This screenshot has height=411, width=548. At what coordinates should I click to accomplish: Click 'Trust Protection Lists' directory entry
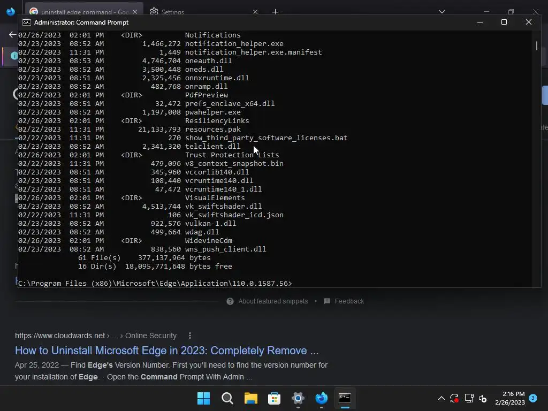[x=232, y=155]
